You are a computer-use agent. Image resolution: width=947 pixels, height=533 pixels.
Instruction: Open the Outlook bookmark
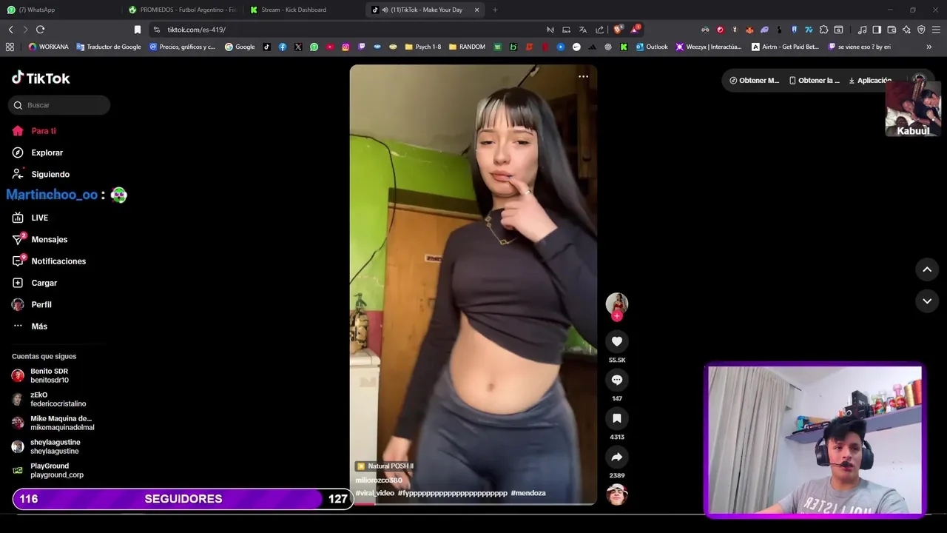(x=651, y=47)
